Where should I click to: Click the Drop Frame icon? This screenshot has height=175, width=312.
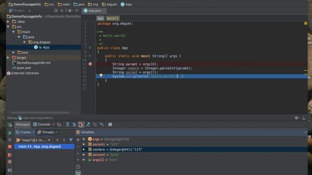point(95,124)
